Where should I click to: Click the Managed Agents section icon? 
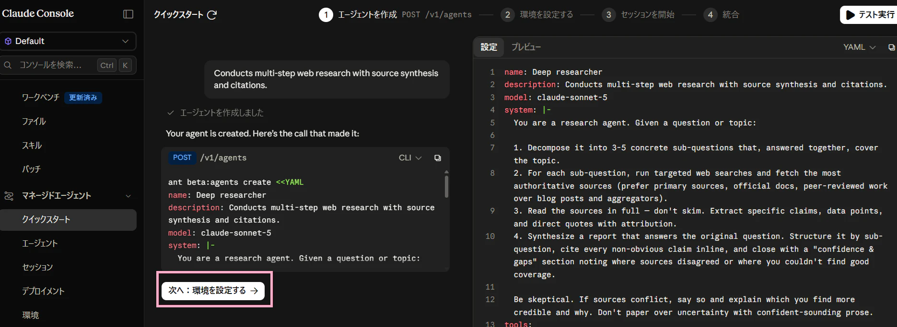pos(9,196)
